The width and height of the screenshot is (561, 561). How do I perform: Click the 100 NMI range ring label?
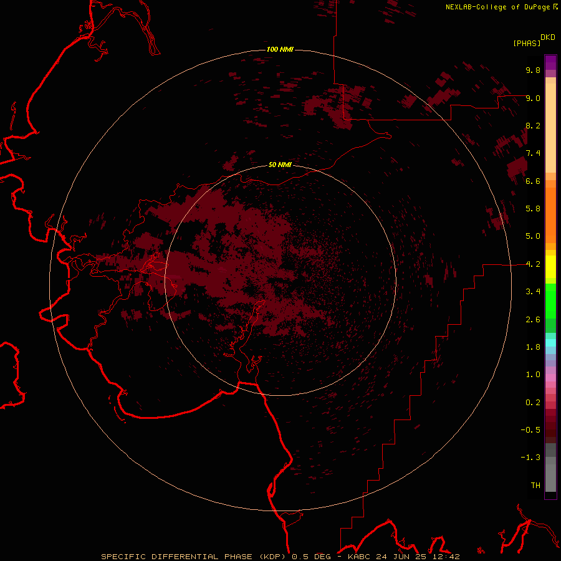[x=280, y=49]
